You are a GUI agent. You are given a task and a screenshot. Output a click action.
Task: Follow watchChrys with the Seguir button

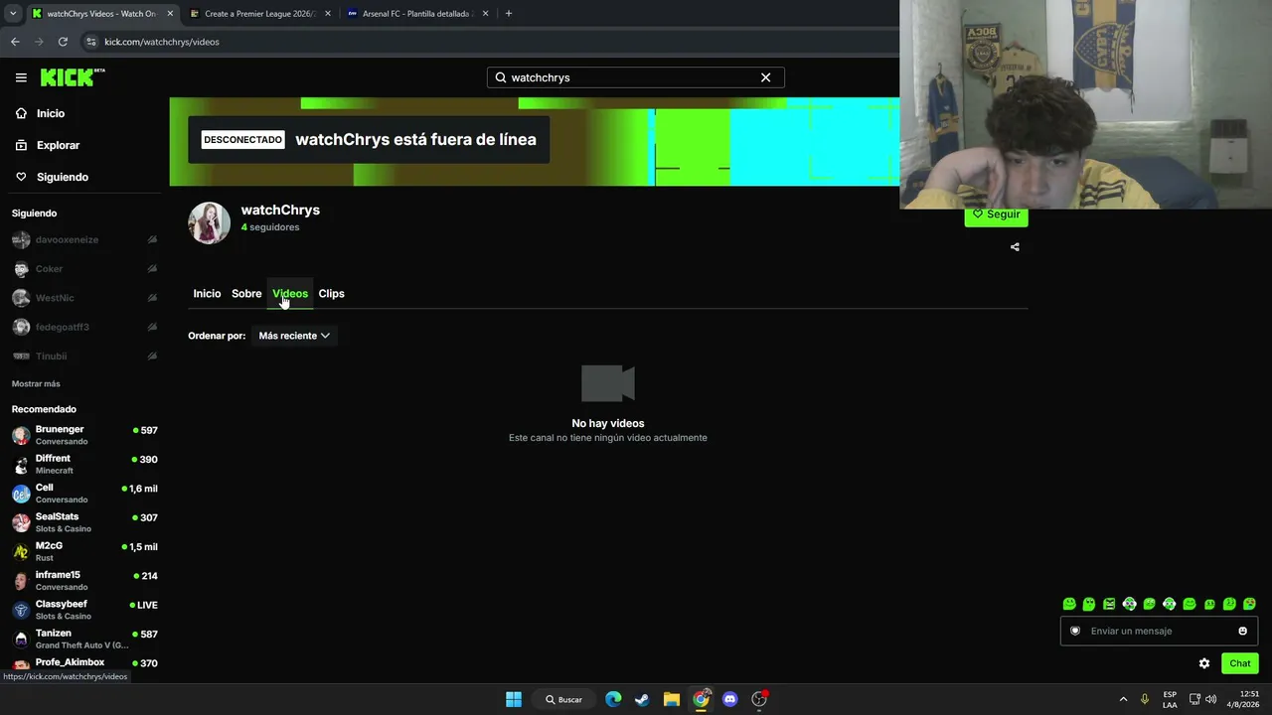(996, 214)
